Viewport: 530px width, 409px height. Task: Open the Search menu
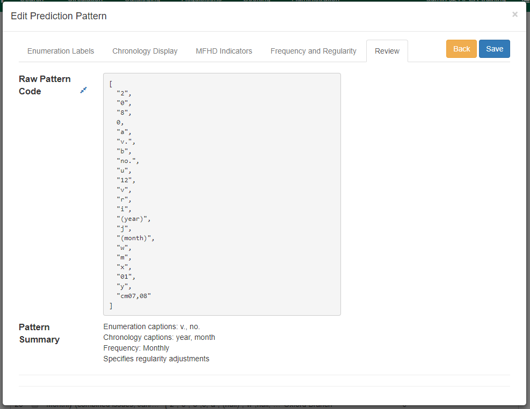(x=32, y=1)
